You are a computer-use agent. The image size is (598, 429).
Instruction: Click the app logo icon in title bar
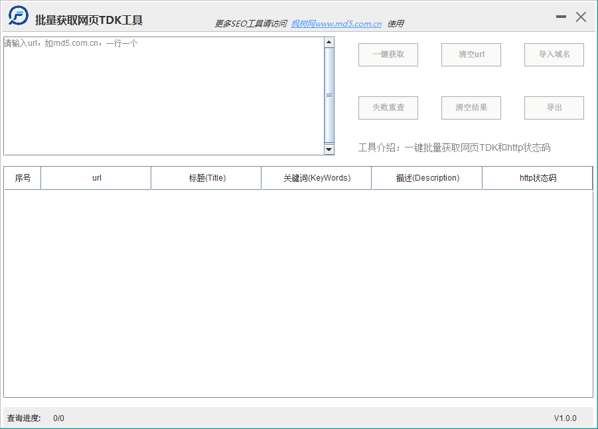[18, 17]
